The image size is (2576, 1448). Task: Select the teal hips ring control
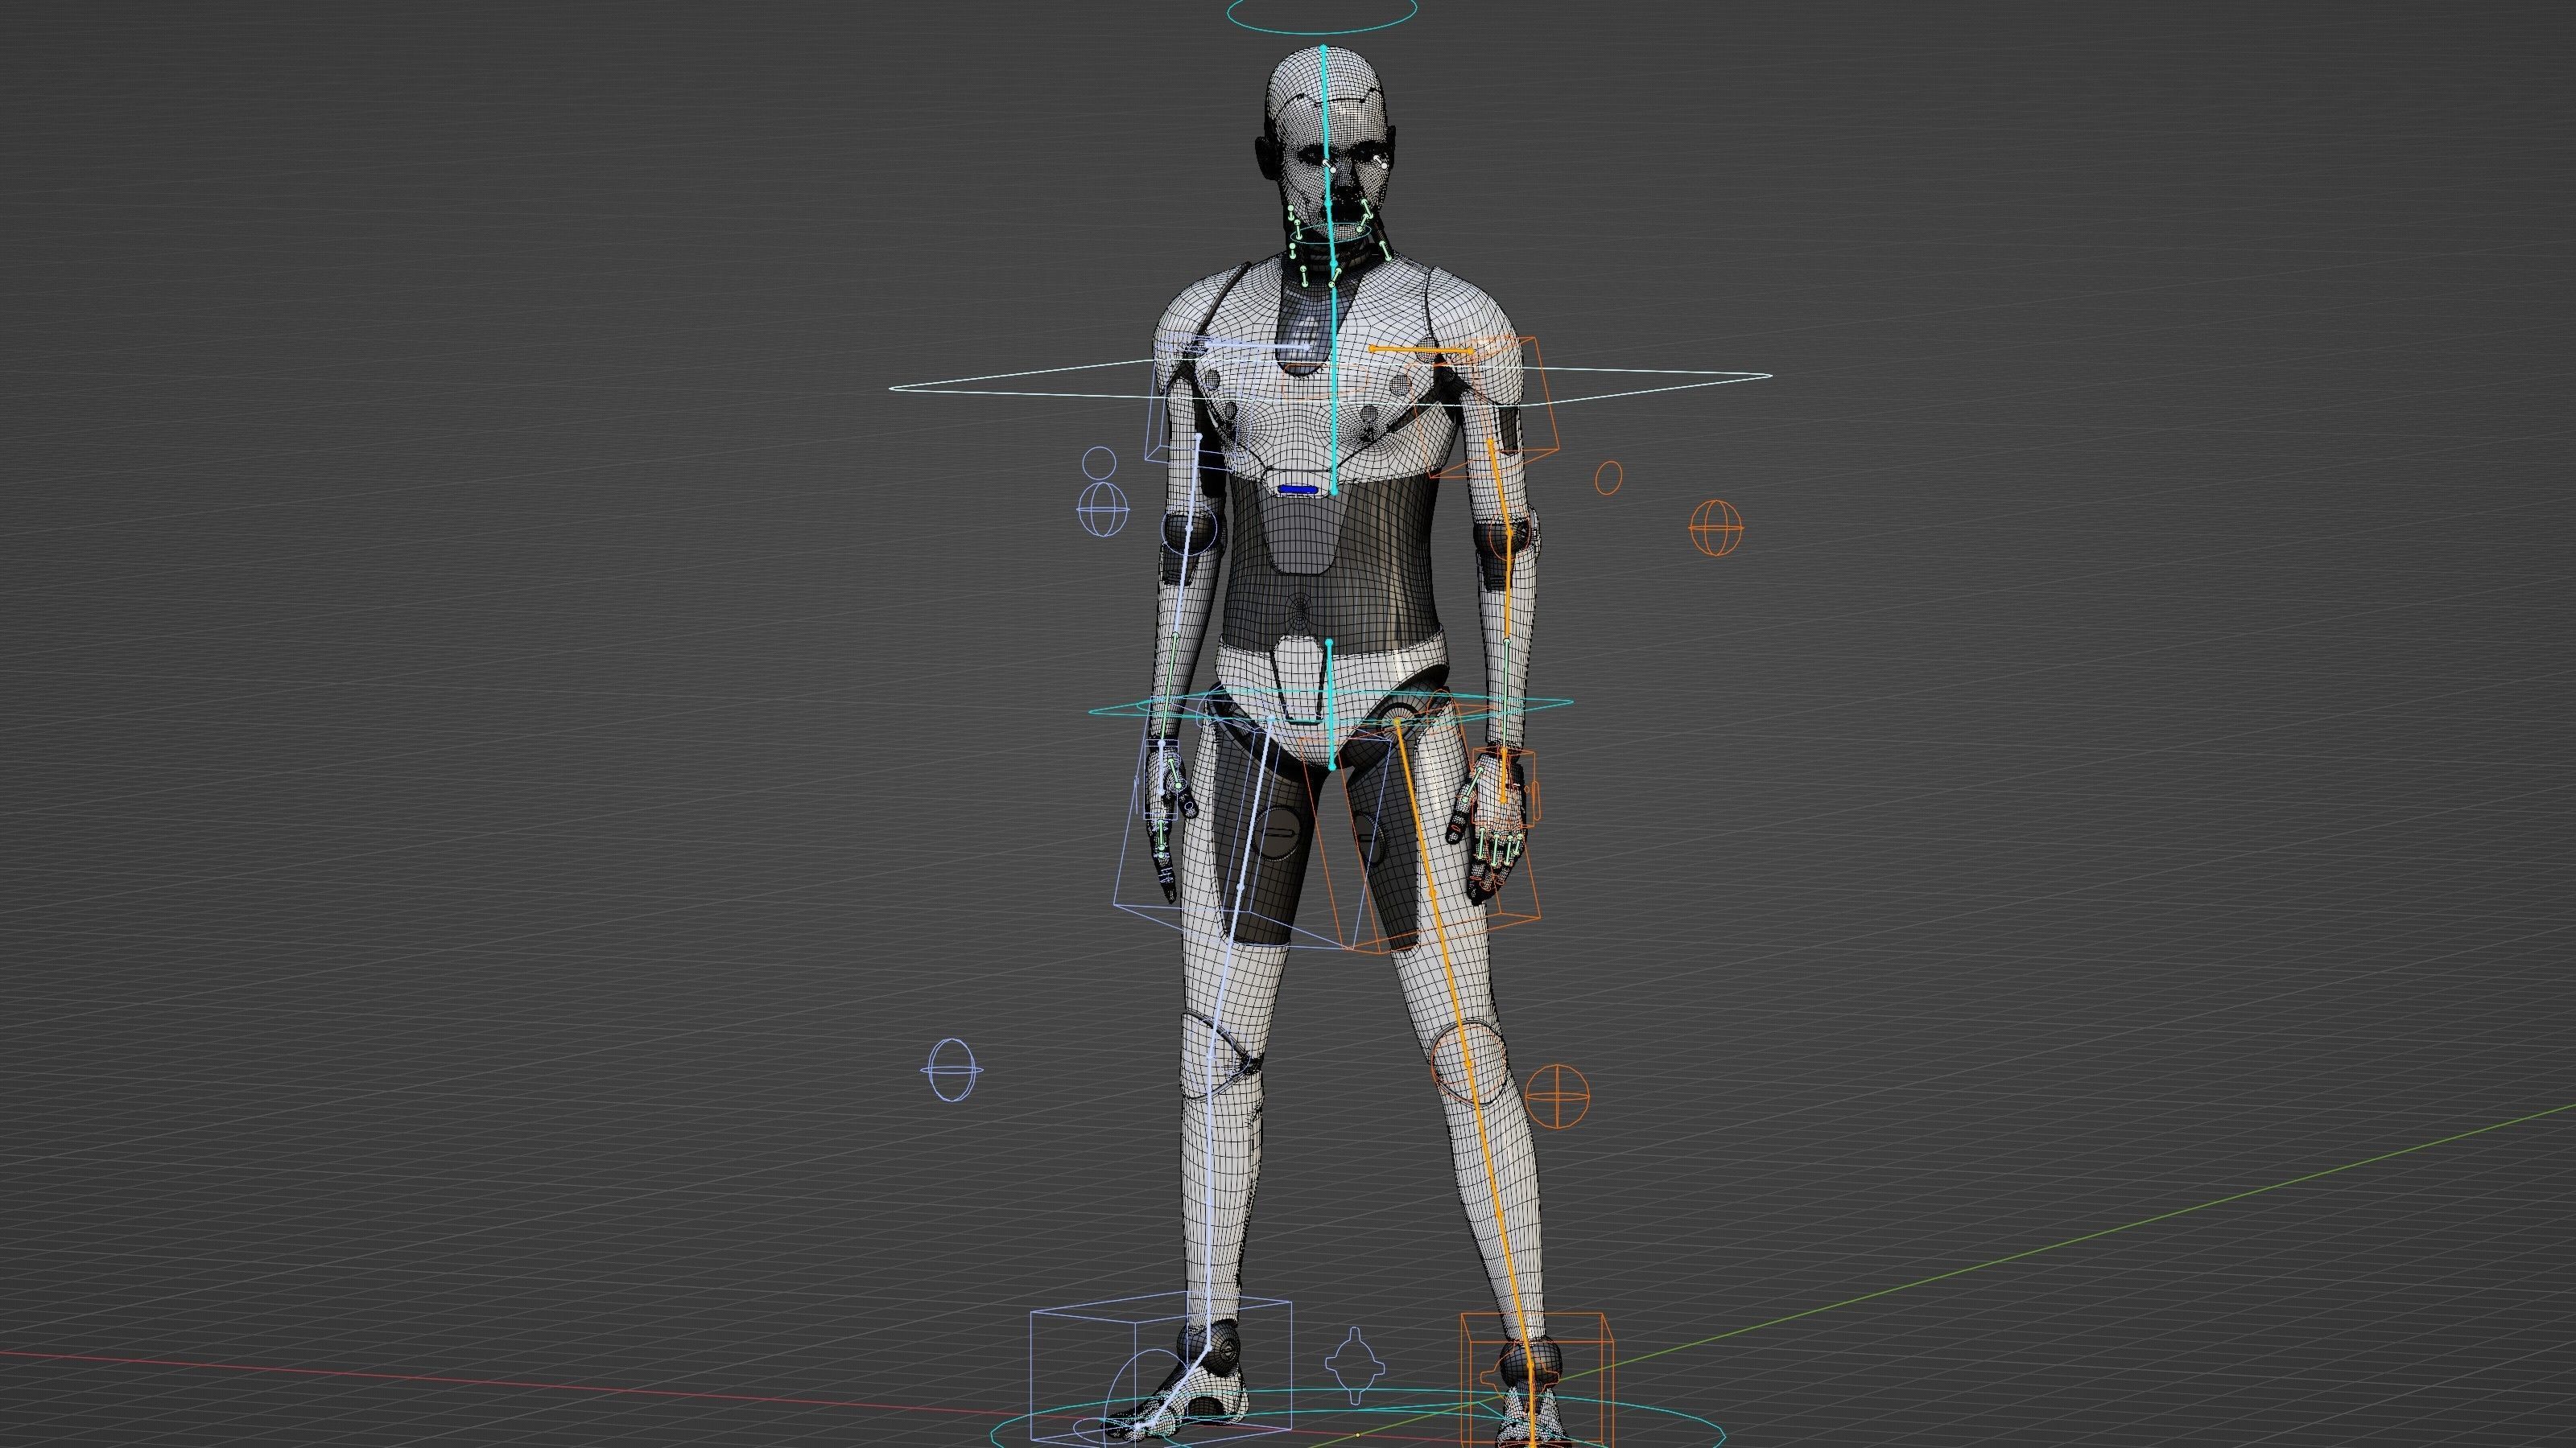tap(1330, 705)
